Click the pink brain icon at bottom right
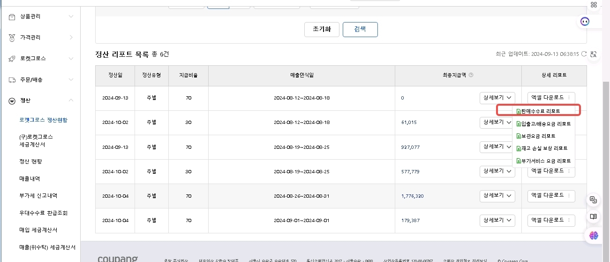Viewport: 610px width, 262px height. (594, 235)
